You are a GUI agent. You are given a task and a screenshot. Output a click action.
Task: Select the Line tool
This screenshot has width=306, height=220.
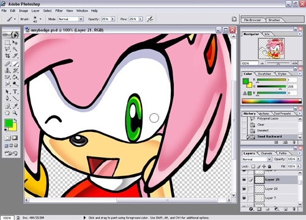click(15, 98)
